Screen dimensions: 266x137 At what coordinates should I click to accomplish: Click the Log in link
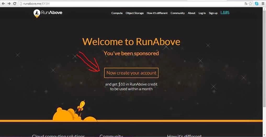202,13
